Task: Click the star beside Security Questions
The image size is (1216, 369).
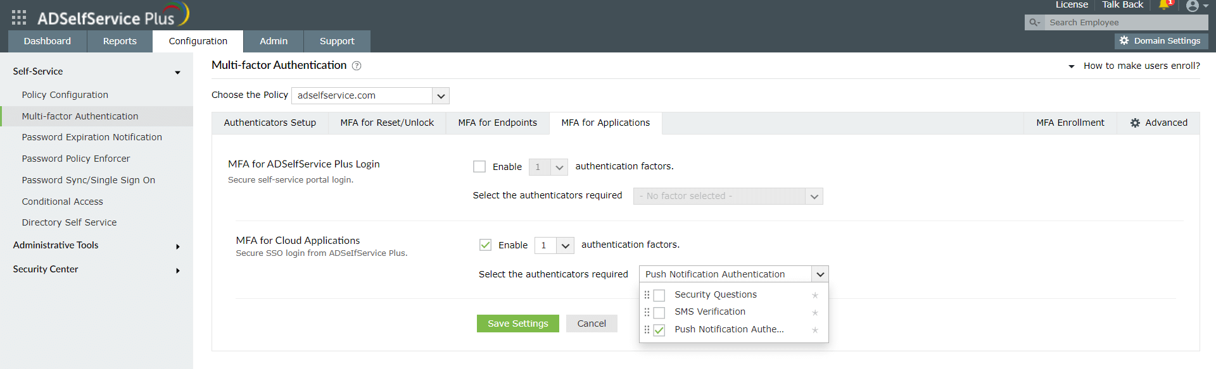Action: [x=815, y=295]
